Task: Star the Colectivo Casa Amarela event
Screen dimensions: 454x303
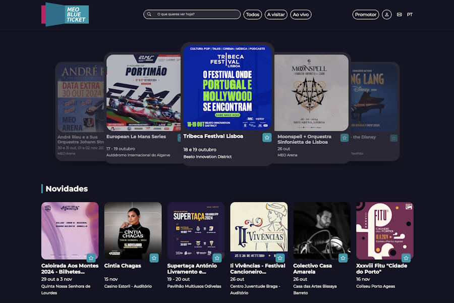Action: click(343, 258)
